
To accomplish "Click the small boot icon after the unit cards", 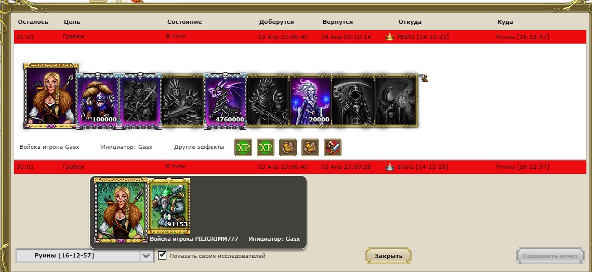I will (425, 78).
